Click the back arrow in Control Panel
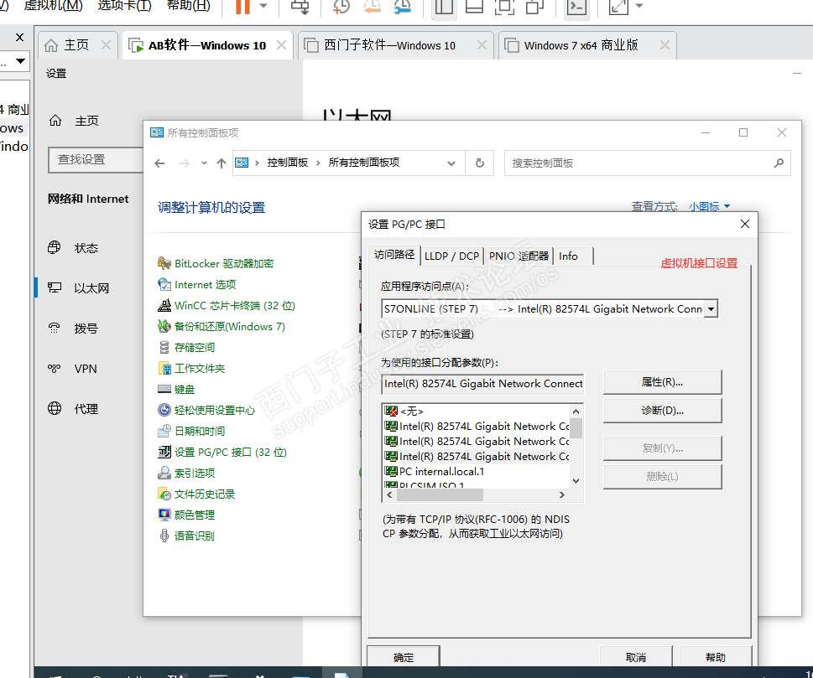Screen dimensions: 813x678 [159, 163]
